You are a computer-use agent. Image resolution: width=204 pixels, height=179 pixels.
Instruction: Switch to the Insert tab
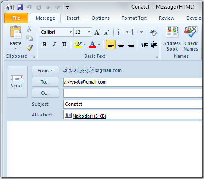[73, 18]
